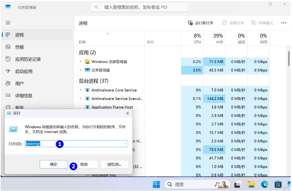Click the process list vertical scrollbar
This screenshot has width=292, height=191.
289,59
